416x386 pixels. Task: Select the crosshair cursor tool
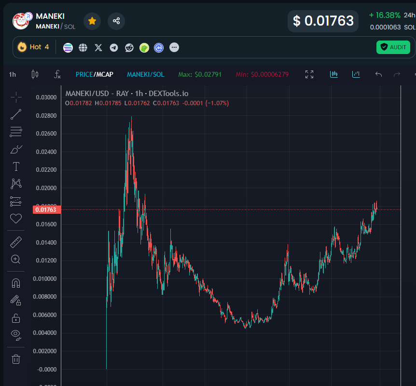16,97
